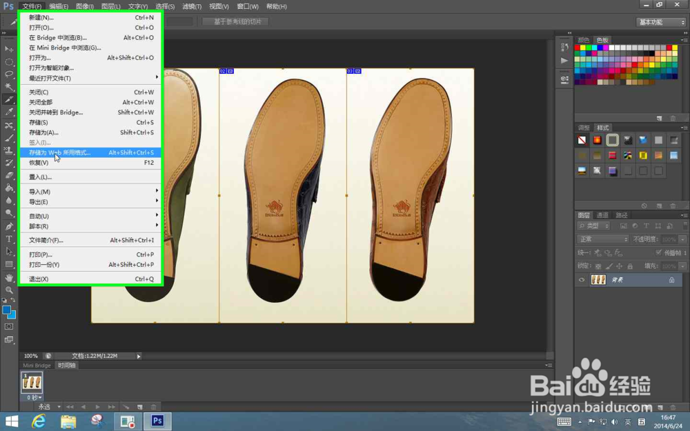The width and height of the screenshot is (690, 431).
Task: Select the Eyedropper tool
Action: point(9,112)
